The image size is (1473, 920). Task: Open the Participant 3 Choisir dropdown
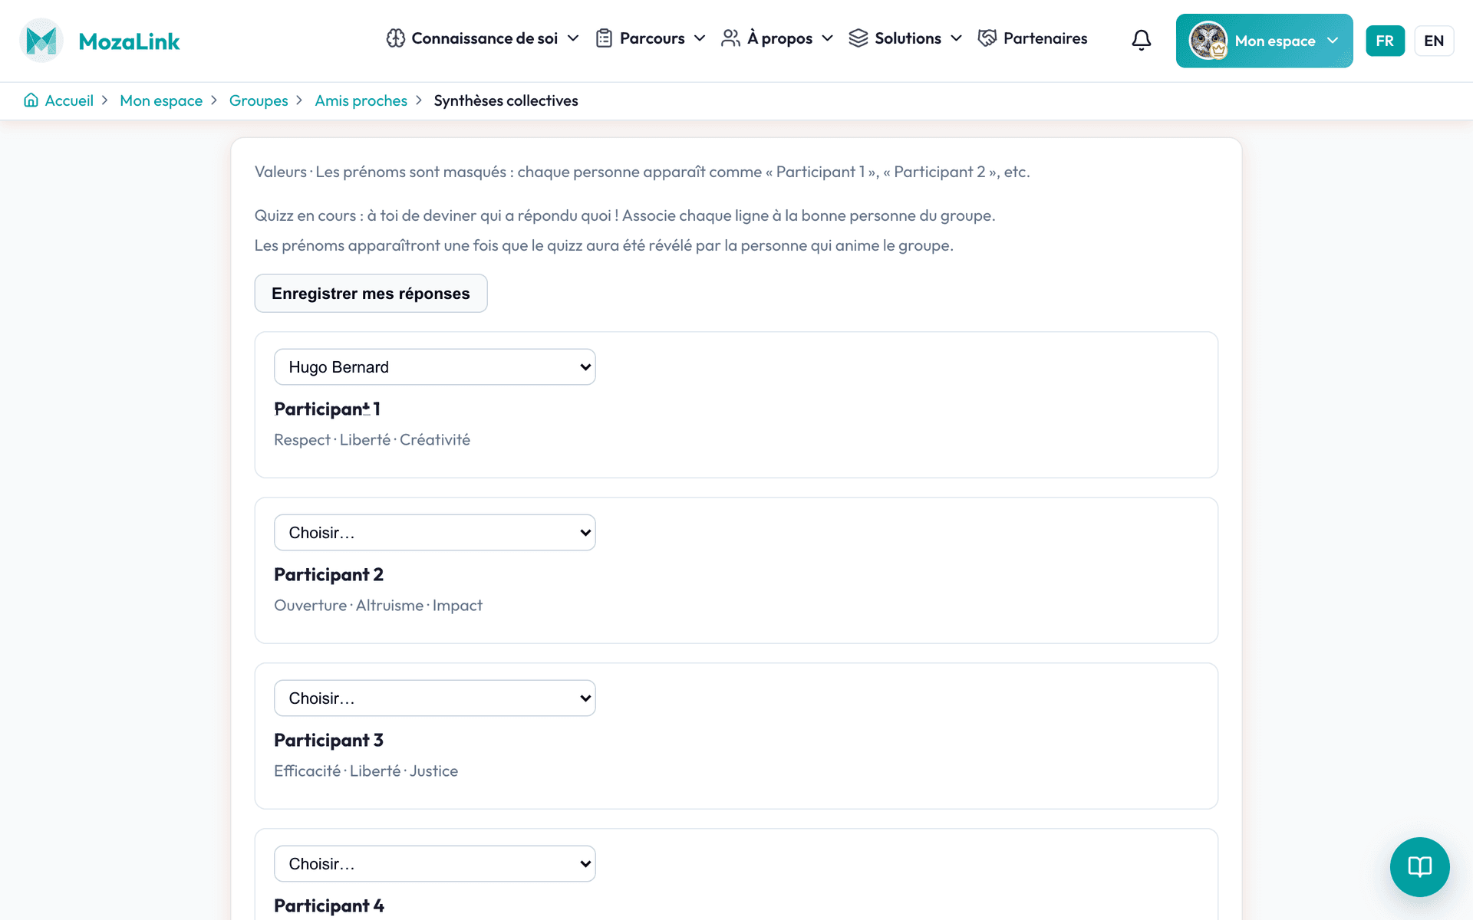435,698
